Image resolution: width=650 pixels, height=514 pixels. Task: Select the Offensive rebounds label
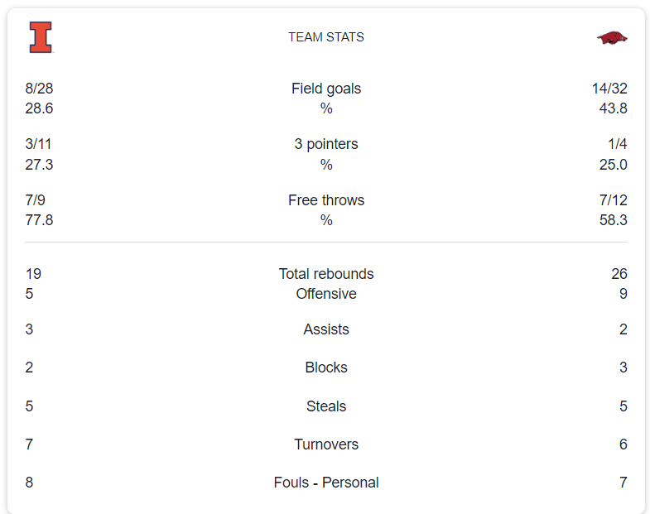point(326,294)
